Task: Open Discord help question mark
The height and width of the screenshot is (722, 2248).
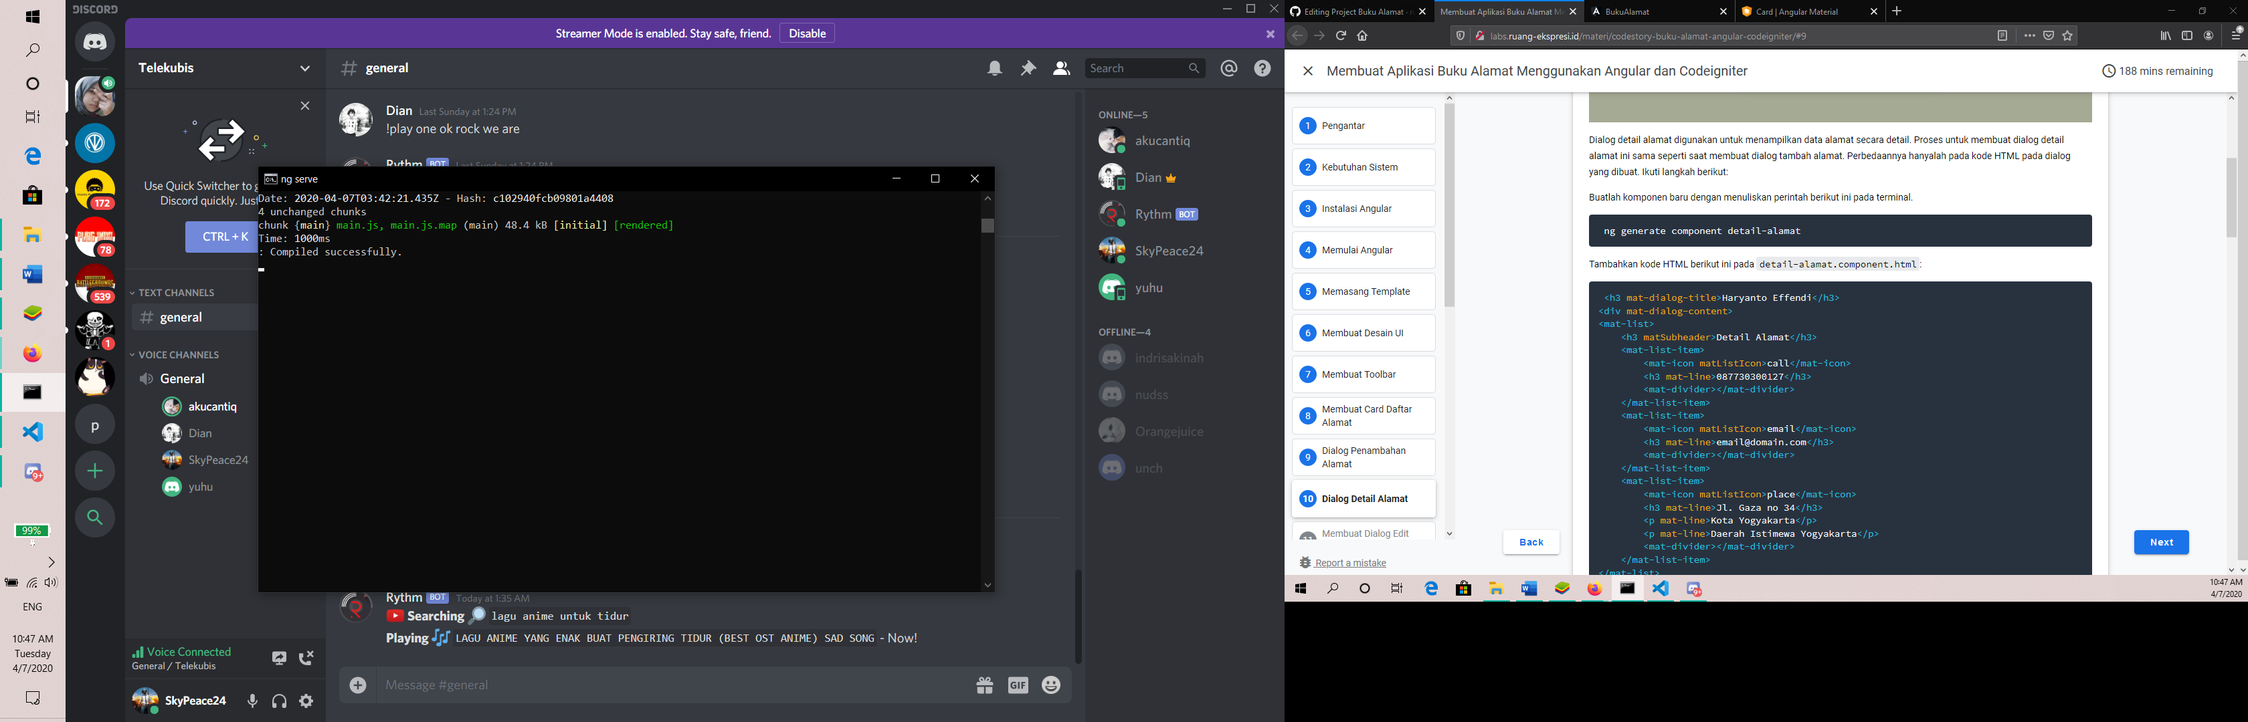Action: (x=1262, y=68)
